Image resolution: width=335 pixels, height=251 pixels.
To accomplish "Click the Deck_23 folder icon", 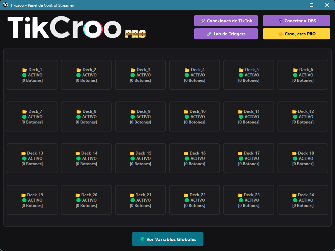I will 240,195.
